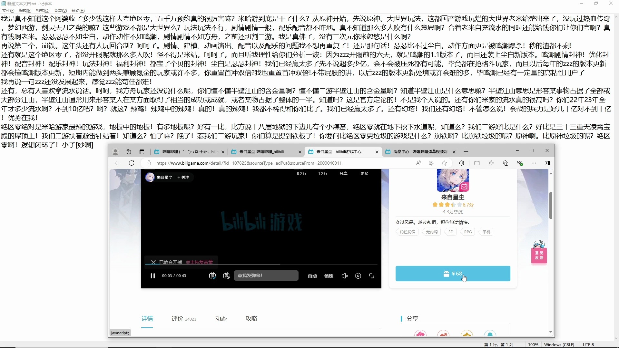Click the 100% zoom level in Notepad status bar

[x=533, y=344]
